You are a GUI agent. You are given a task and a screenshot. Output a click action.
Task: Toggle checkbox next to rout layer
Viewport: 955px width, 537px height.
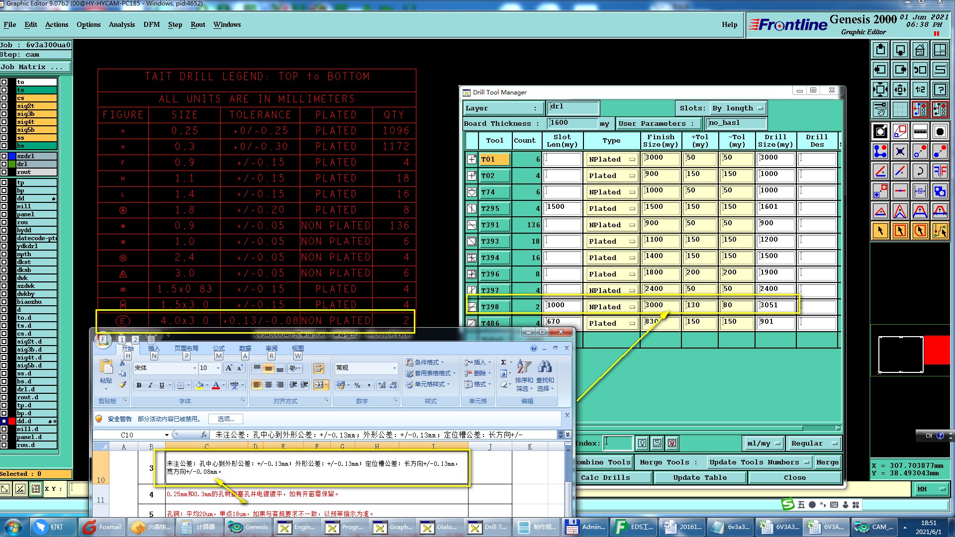pyautogui.click(x=4, y=172)
